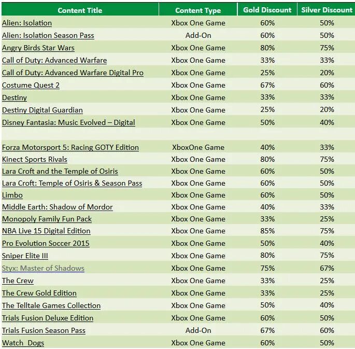Select 20% silver discount for Destiny Digital Guardian
The height and width of the screenshot is (349, 355).
[327, 109]
